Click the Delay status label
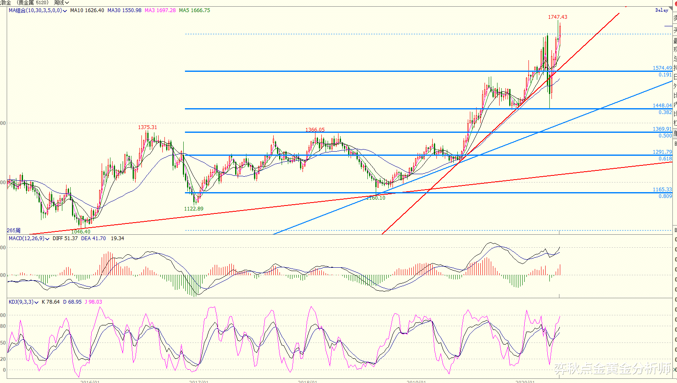Image resolution: width=677 pixels, height=383 pixels. (x=662, y=10)
